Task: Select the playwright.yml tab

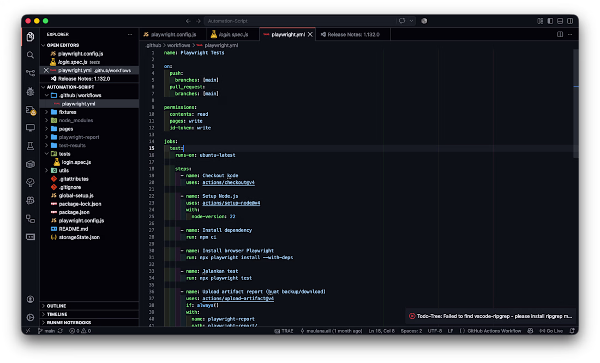Action: coord(288,34)
